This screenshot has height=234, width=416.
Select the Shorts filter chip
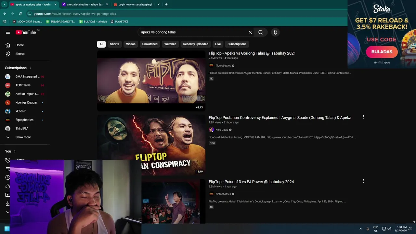114,44
